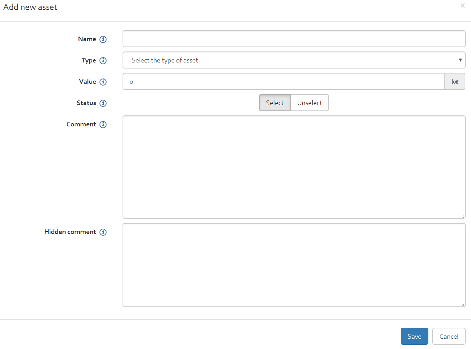The width and height of the screenshot is (471, 349).
Task: Click the Comment box resize handle
Action: [463, 216]
